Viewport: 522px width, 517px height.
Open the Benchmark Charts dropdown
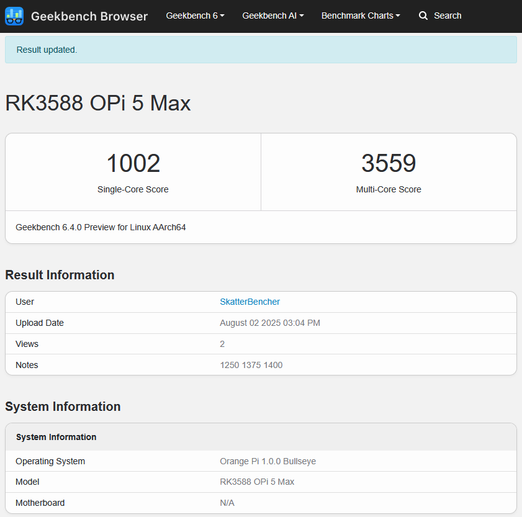click(361, 16)
